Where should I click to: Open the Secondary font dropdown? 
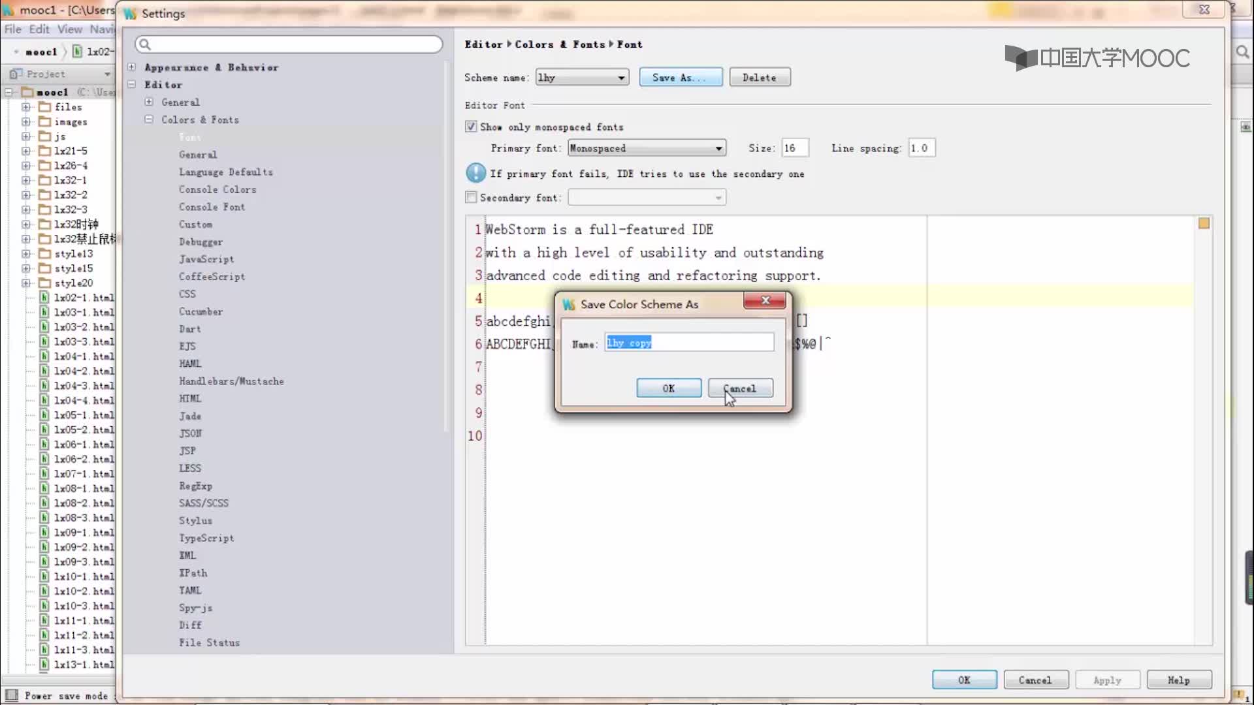[x=647, y=197]
